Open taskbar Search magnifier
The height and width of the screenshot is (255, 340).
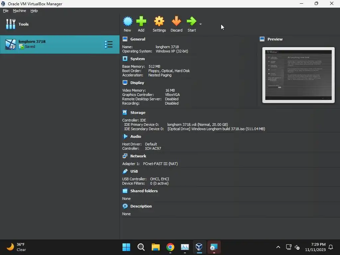[x=141, y=247]
